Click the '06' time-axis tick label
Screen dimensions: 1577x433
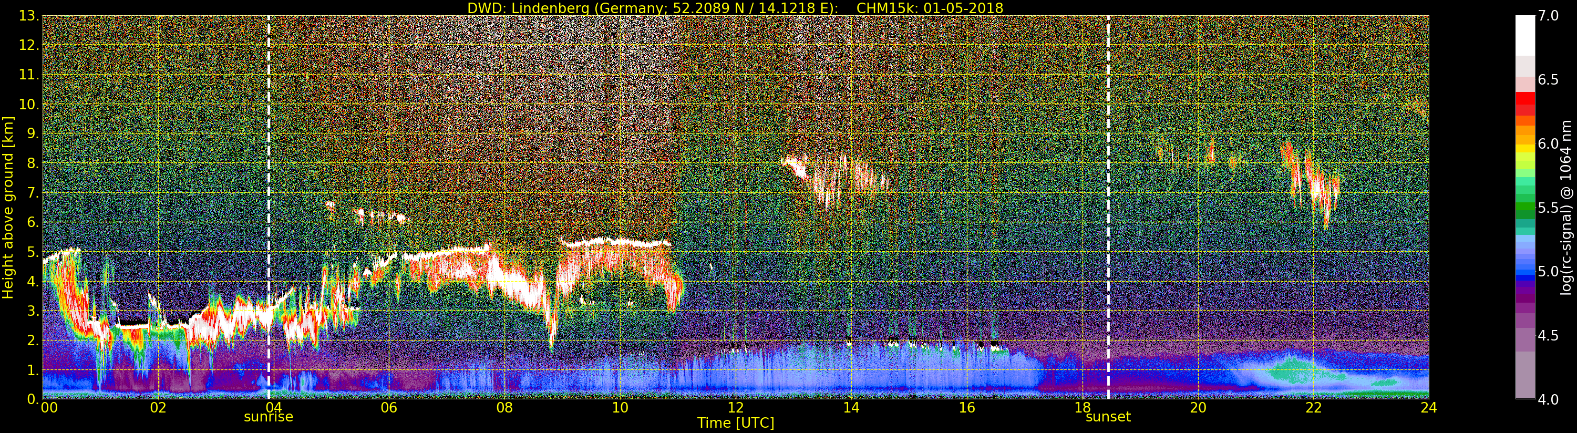[x=389, y=408]
